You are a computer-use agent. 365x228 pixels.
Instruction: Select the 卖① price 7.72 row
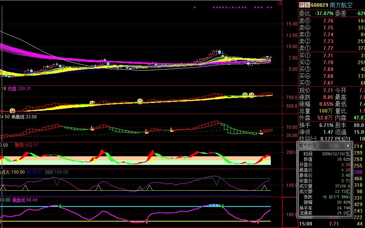[x=332, y=48]
